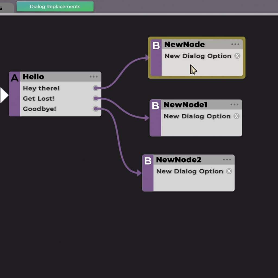
Task: Show NewNode2's ellipsis options menu
Action: coord(227,160)
